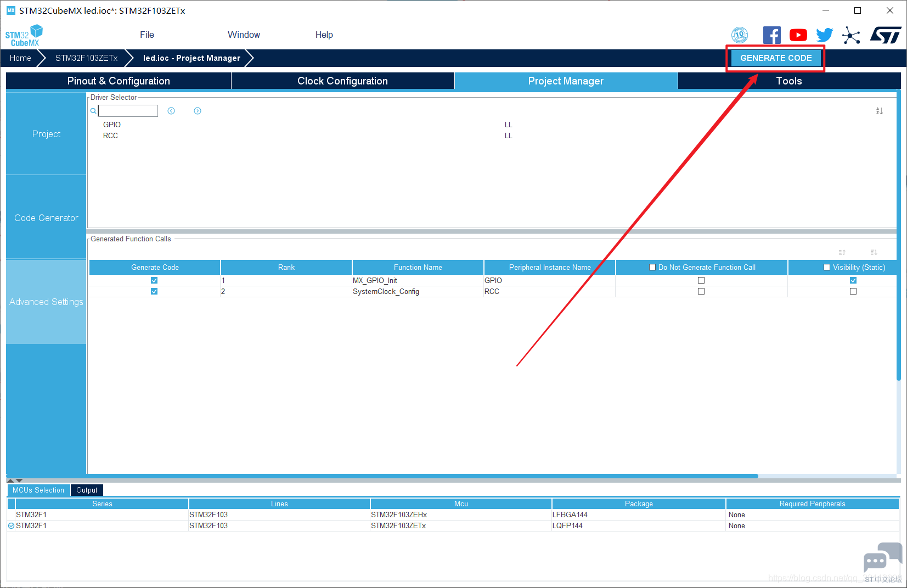Open the 10 years anniversary badge
This screenshot has width=907, height=588.
740,35
